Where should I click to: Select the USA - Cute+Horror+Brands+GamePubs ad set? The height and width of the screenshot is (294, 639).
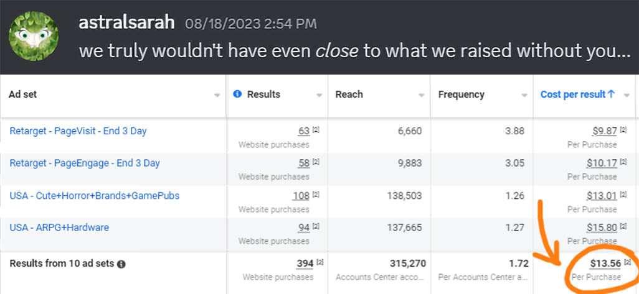coord(94,196)
